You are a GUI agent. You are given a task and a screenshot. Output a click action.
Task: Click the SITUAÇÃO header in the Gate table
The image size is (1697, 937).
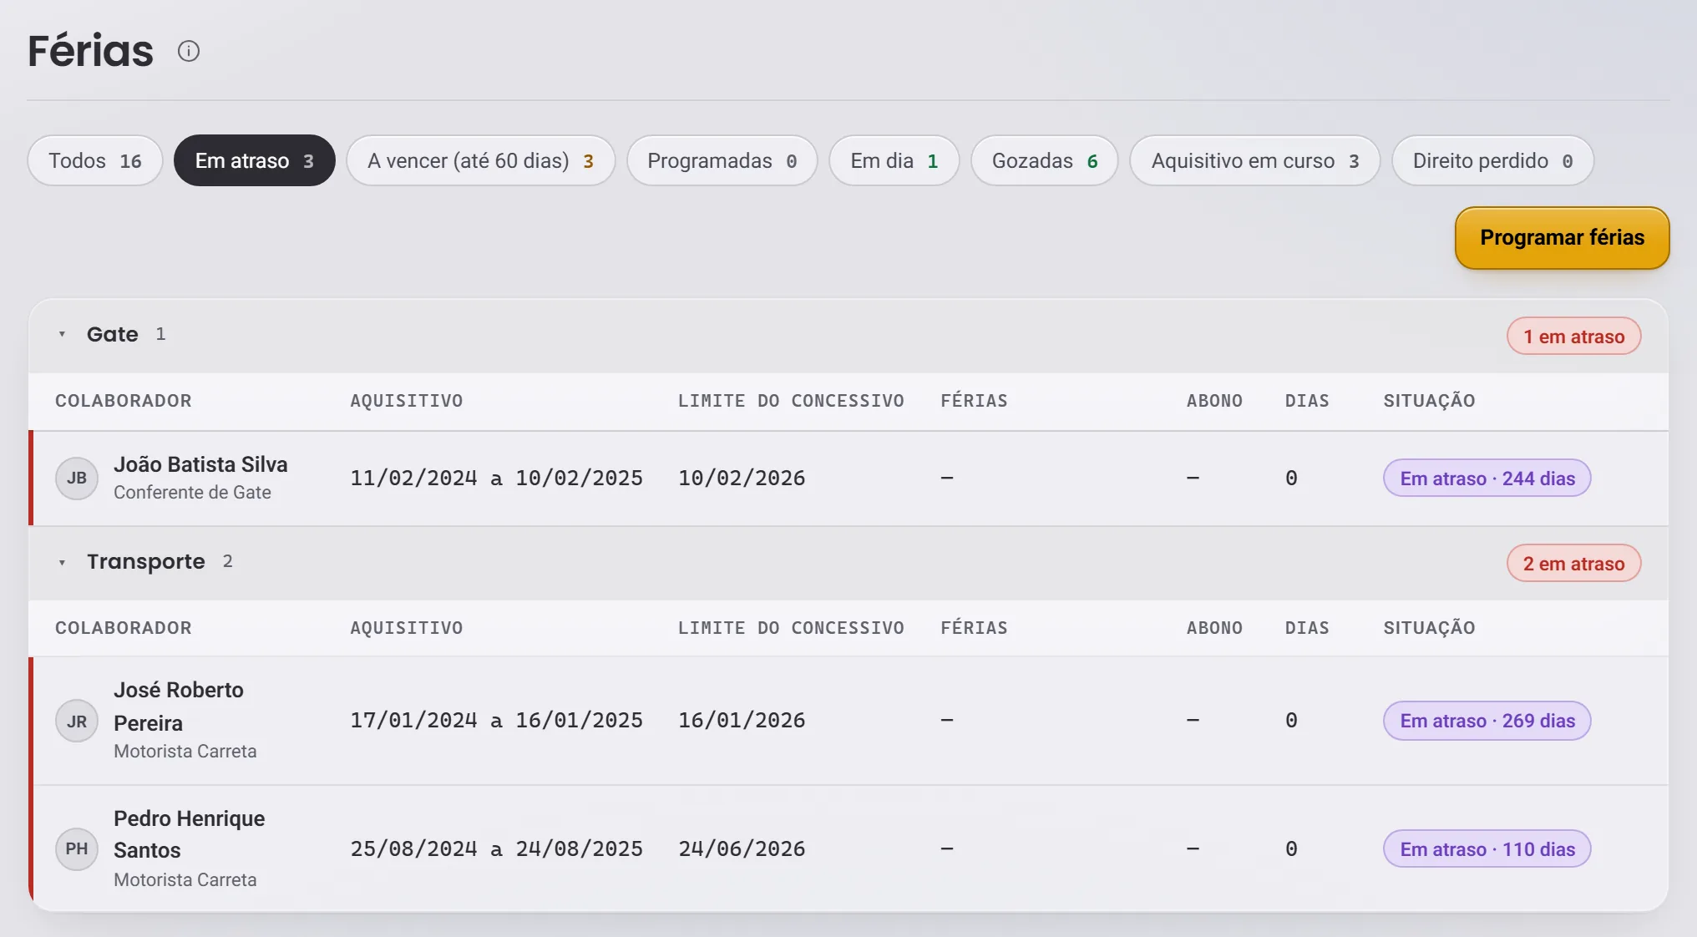1429,401
